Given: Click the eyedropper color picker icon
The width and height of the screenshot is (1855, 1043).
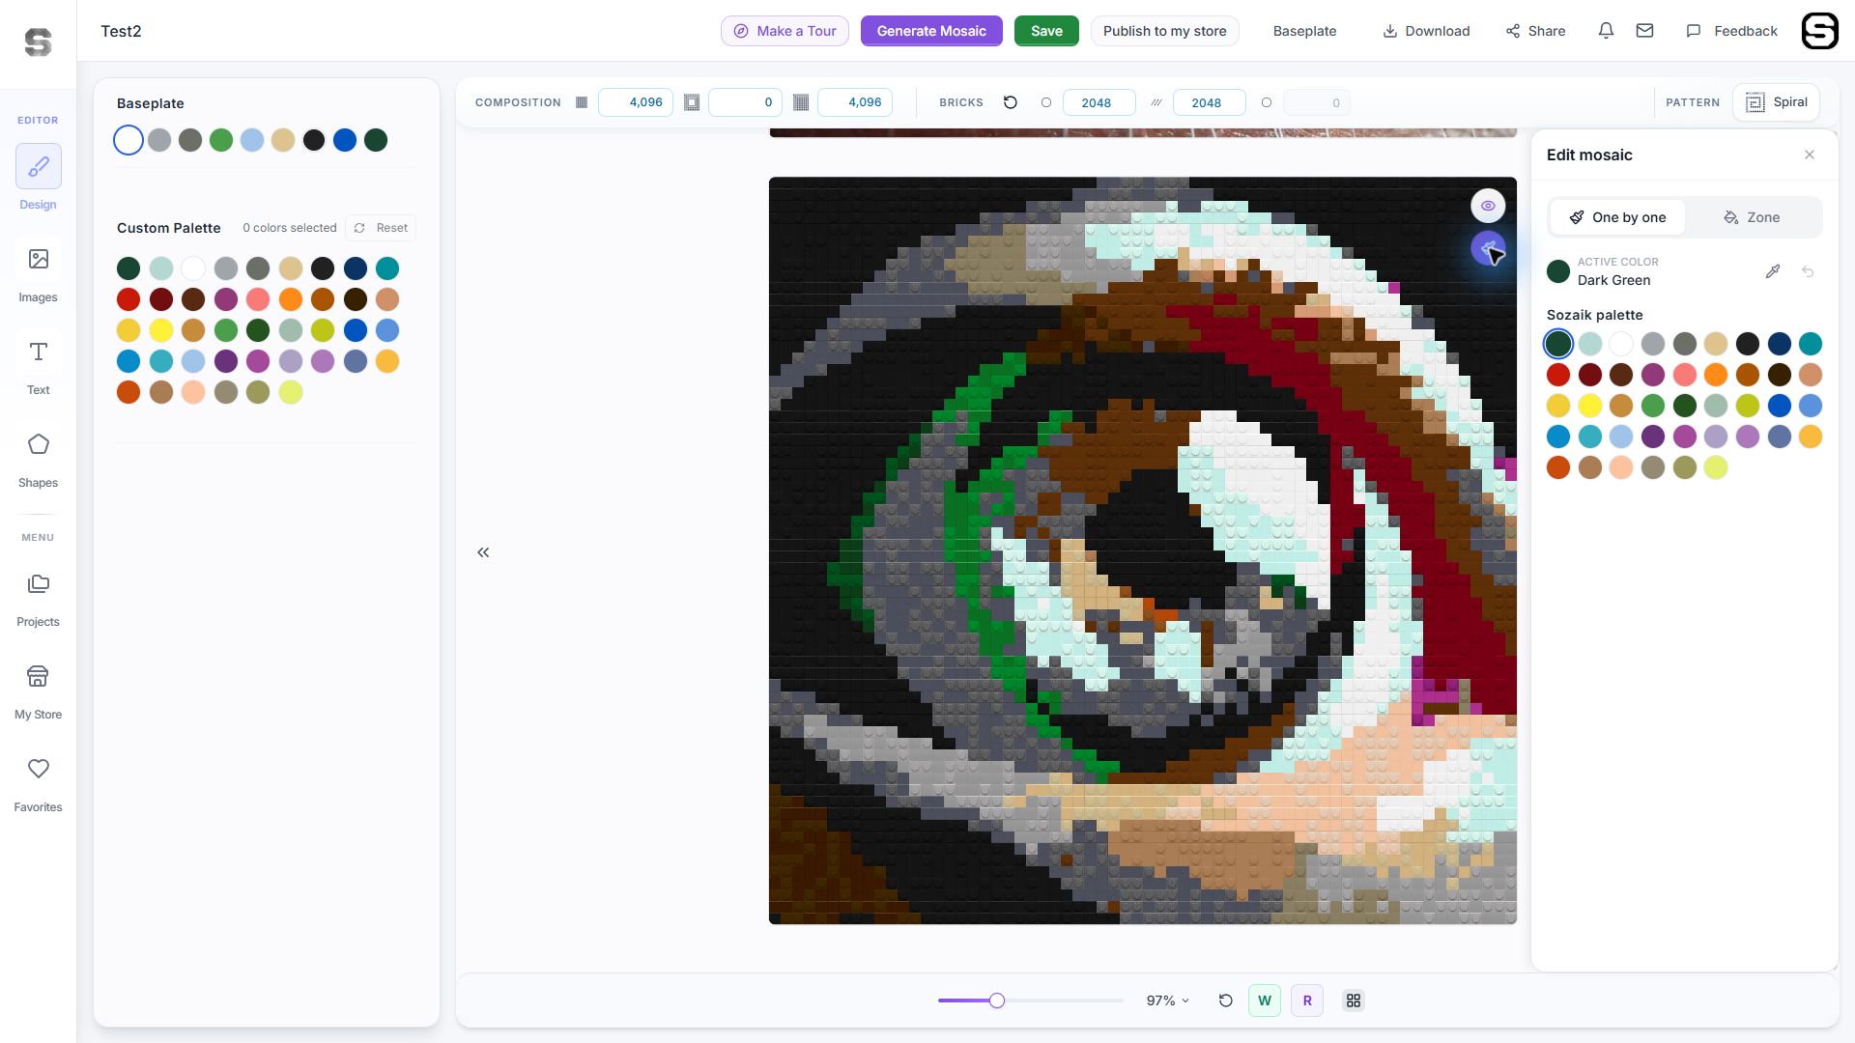Looking at the screenshot, I should (x=1773, y=271).
